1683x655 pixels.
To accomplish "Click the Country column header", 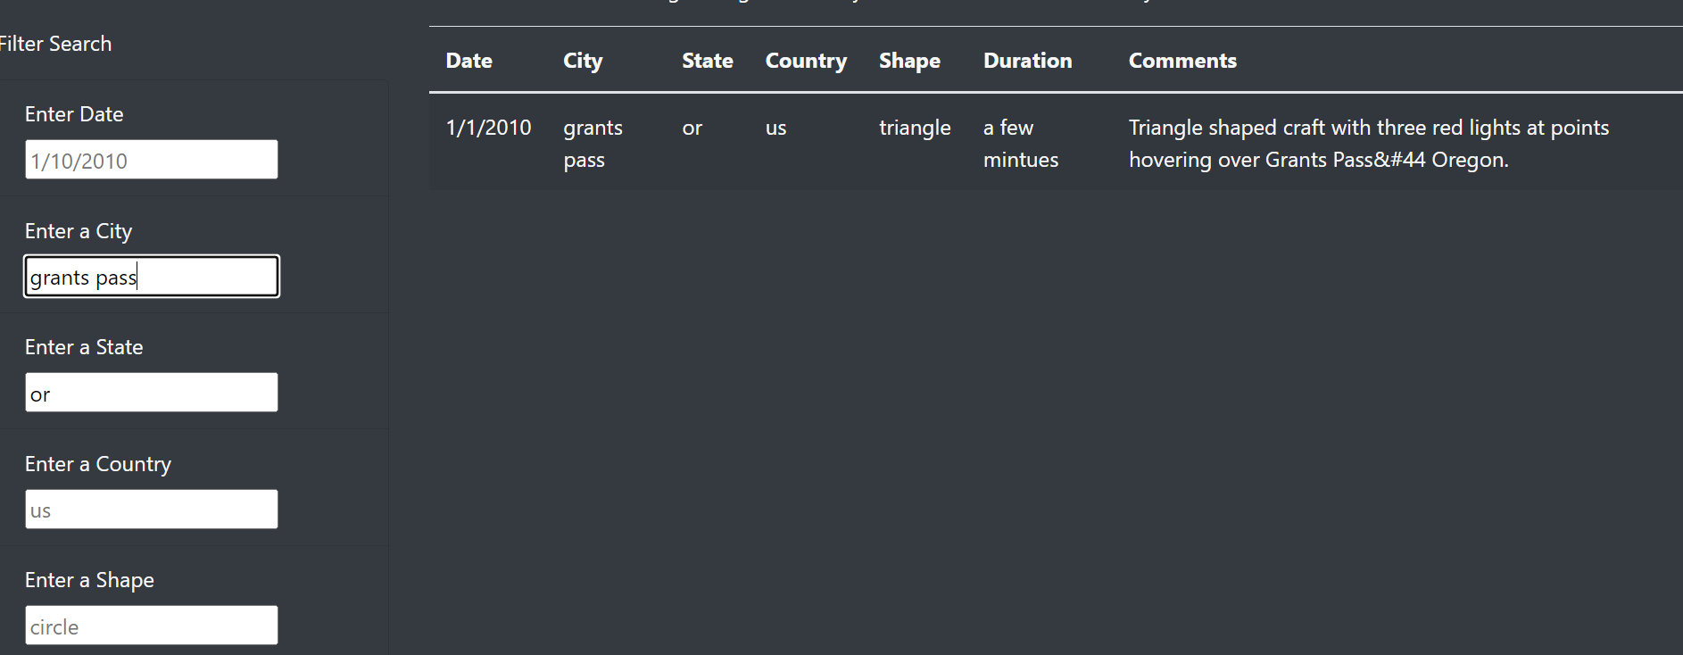I will point(806,60).
